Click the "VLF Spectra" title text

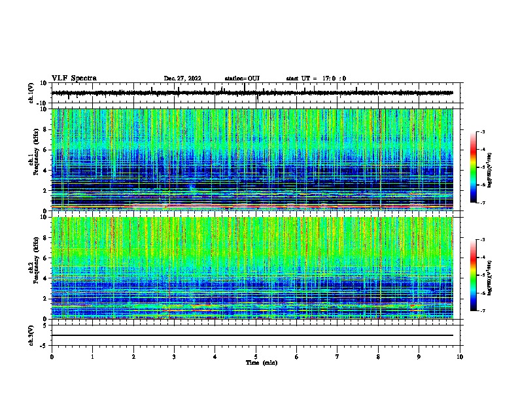(74, 78)
